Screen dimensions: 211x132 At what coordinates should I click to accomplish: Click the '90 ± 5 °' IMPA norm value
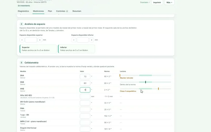(108, 122)
